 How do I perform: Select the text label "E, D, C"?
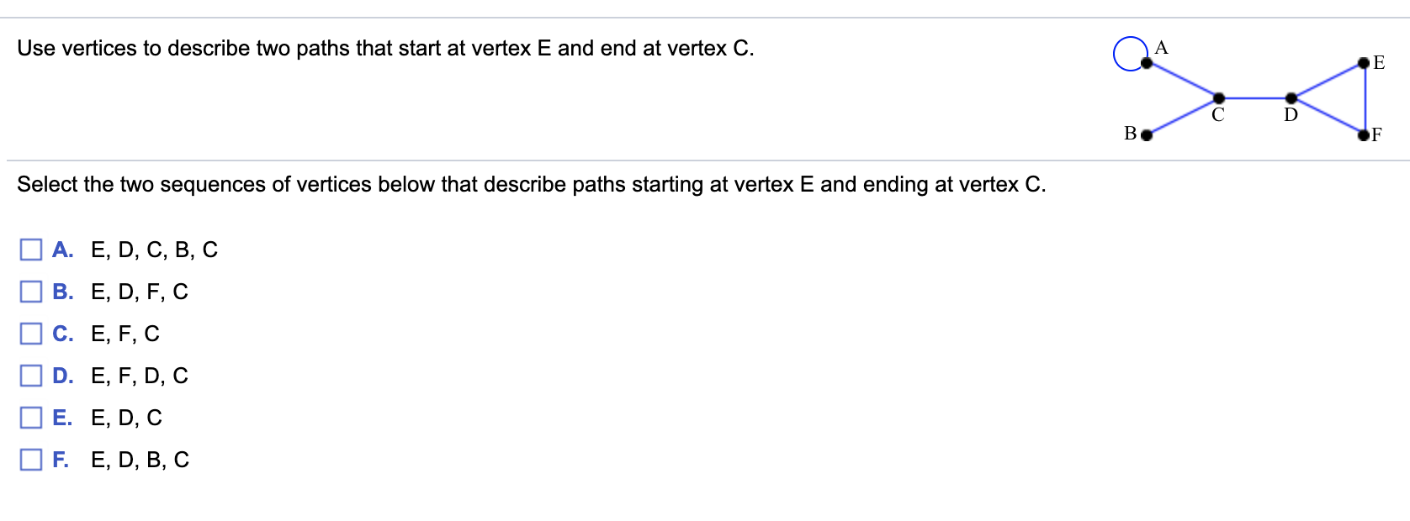pos(125,417)
